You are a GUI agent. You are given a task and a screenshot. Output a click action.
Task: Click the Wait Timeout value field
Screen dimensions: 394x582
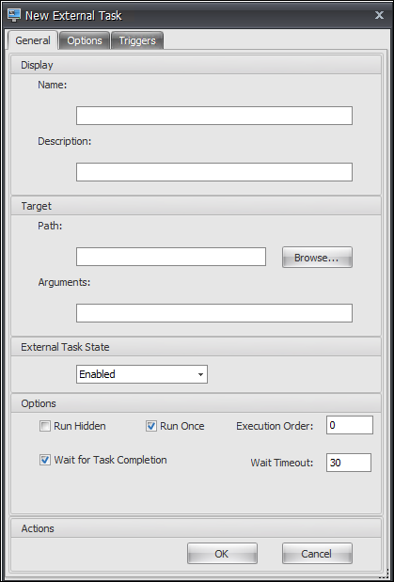(349, 463)
